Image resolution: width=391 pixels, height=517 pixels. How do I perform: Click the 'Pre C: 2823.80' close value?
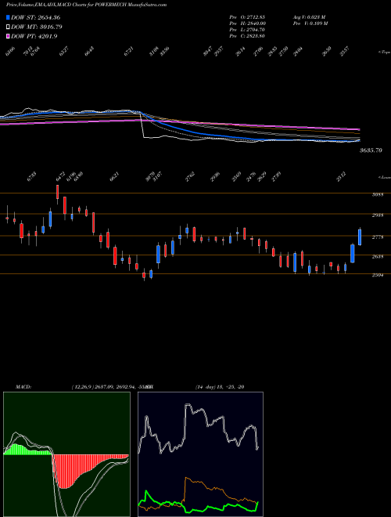click(x=247, y=36)
